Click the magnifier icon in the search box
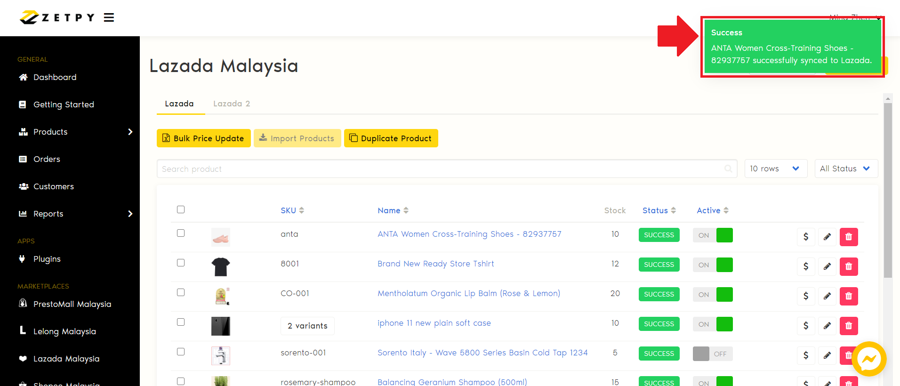Image resolution: width=900 pixels, height=386 pixels. tap(728, 169)
